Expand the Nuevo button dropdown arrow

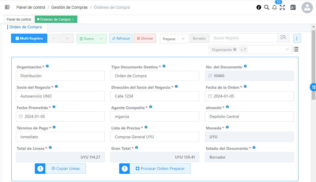click(101, 39)
